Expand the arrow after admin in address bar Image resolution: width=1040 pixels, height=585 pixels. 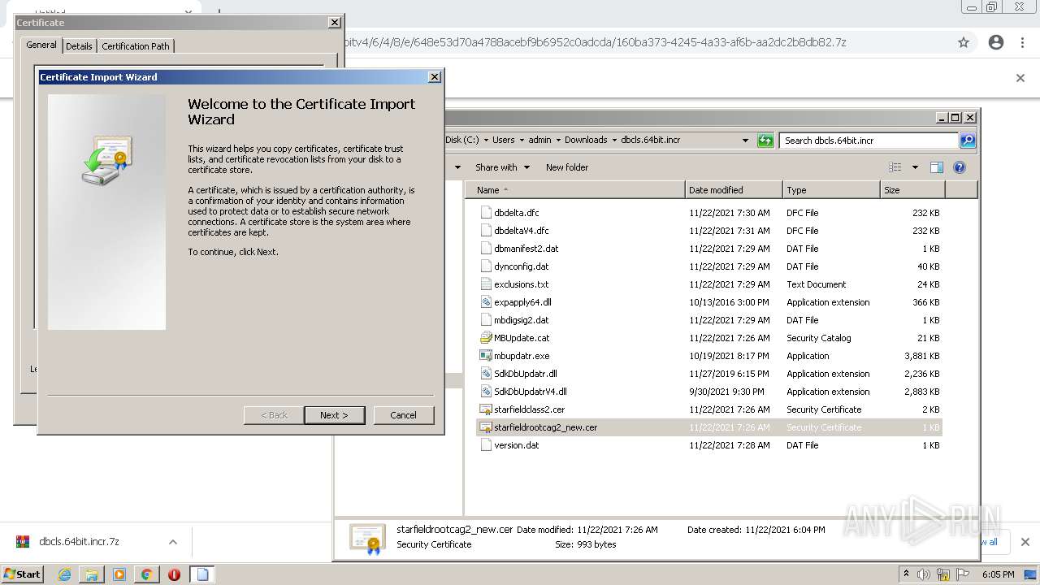point(558,141)
